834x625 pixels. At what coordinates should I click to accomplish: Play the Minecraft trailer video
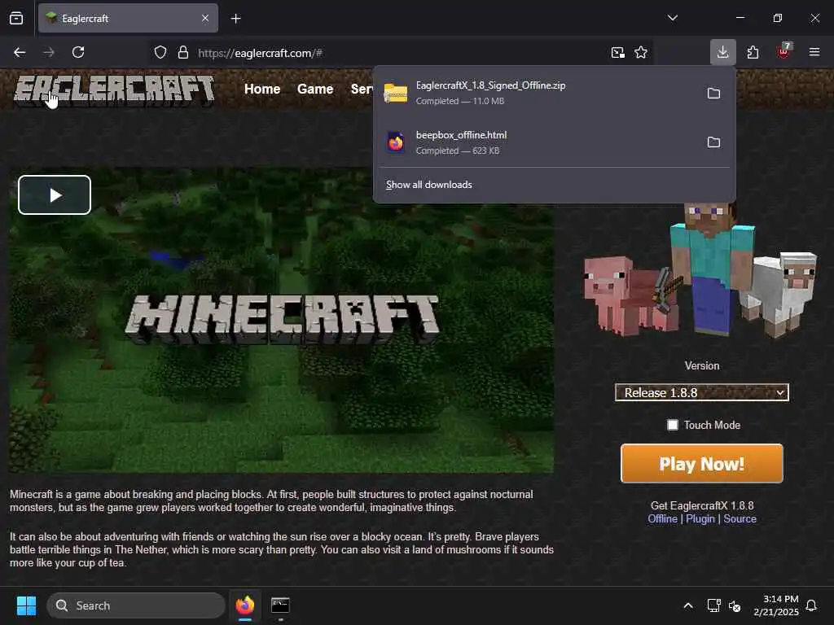tap(55, 195)
